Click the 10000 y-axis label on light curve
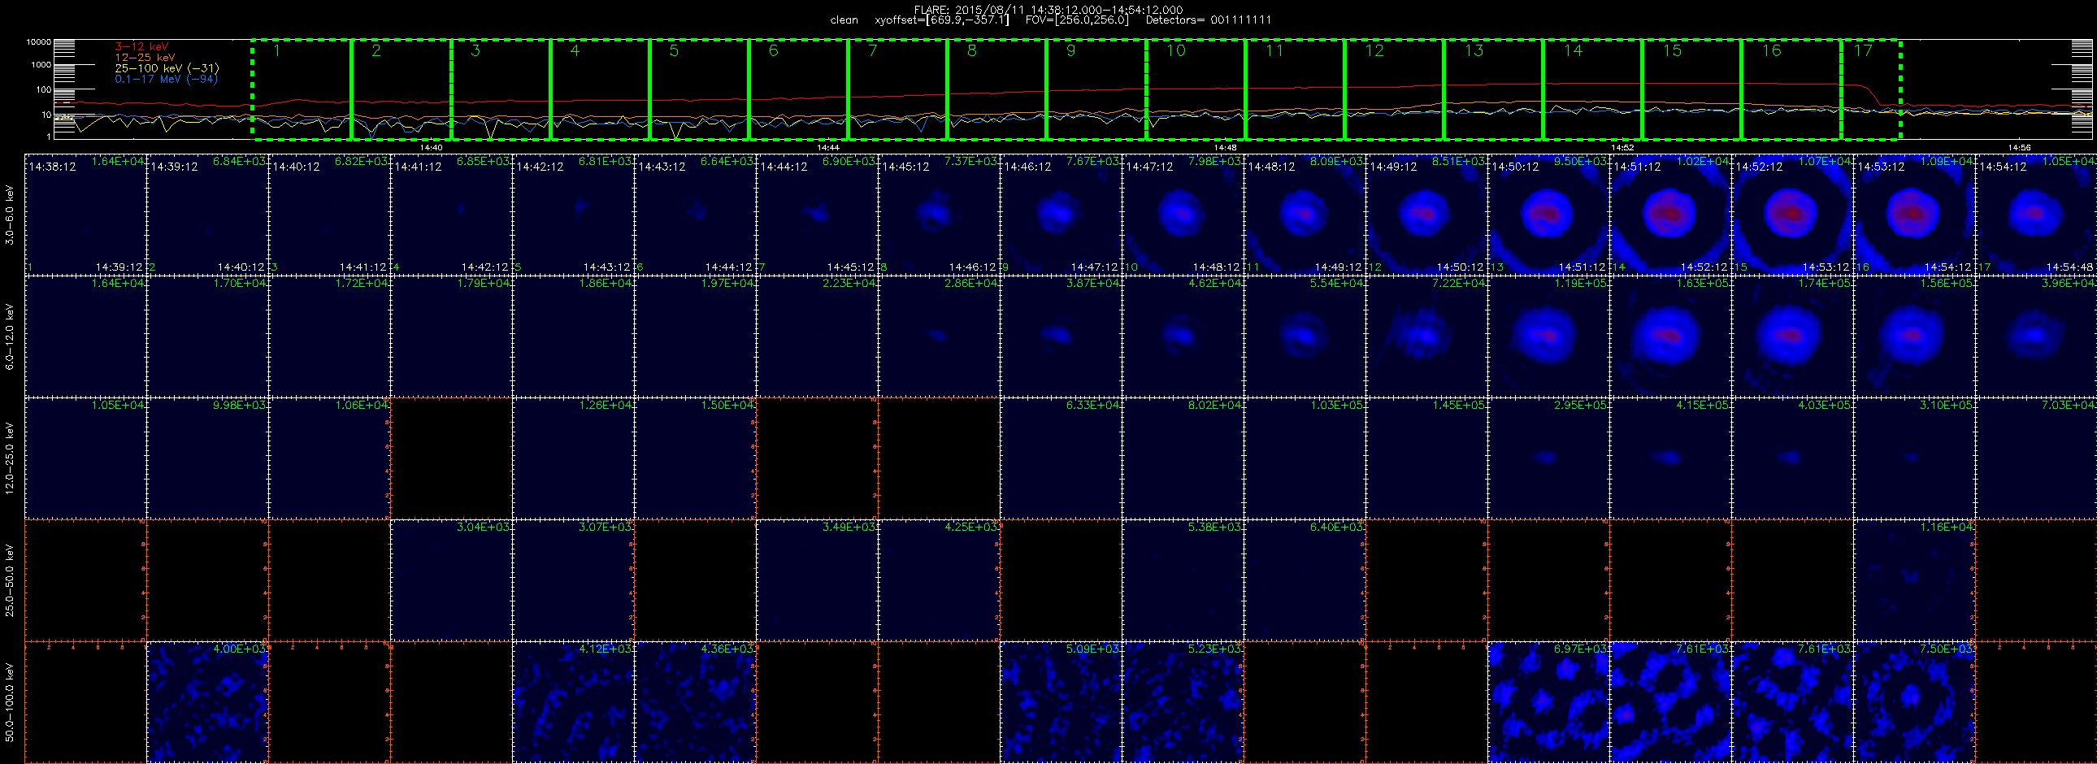Screen dimensions: 2097x764 tap(38, 42)
